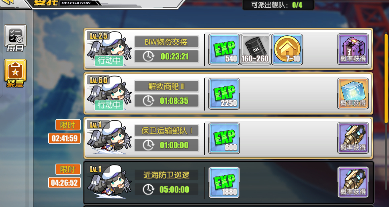Open the 每日 daily commissions tab
The height and width of the screenshot is (207, 389).
[15, 38]
